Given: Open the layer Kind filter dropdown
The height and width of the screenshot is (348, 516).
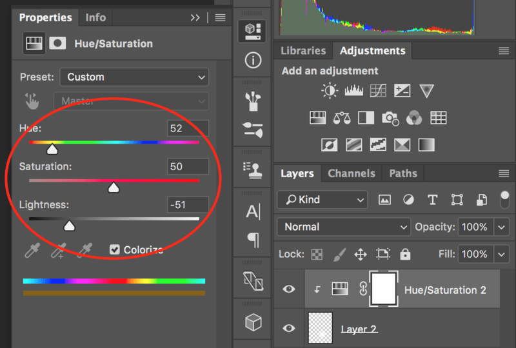Looking at the screenshot, I should point(322,199).
